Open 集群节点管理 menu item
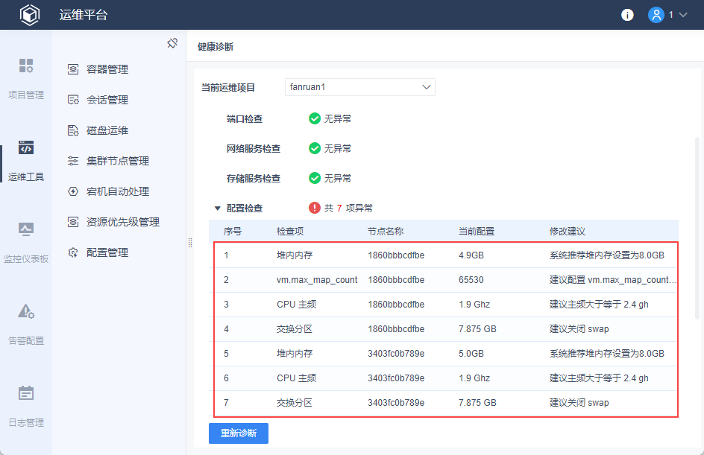 click(119, 161)
